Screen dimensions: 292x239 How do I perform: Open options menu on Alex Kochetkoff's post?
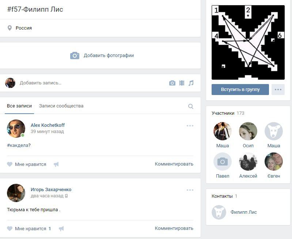click(x=190, y=126)
